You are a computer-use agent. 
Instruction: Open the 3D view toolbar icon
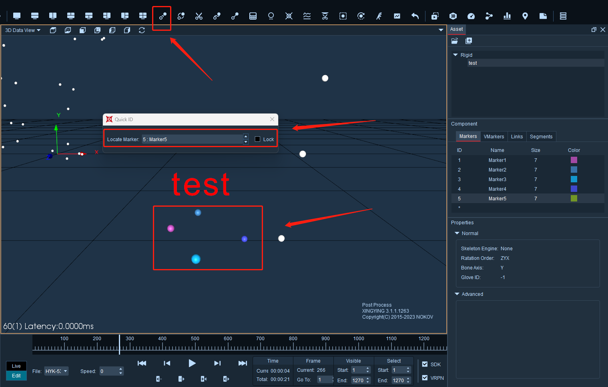click(453, 16)
